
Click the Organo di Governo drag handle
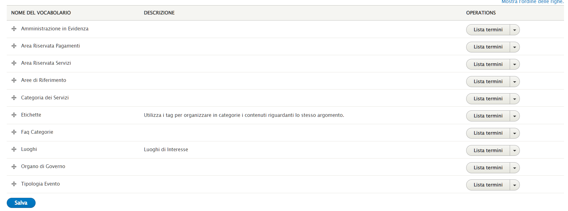click(x=14, y=167)
